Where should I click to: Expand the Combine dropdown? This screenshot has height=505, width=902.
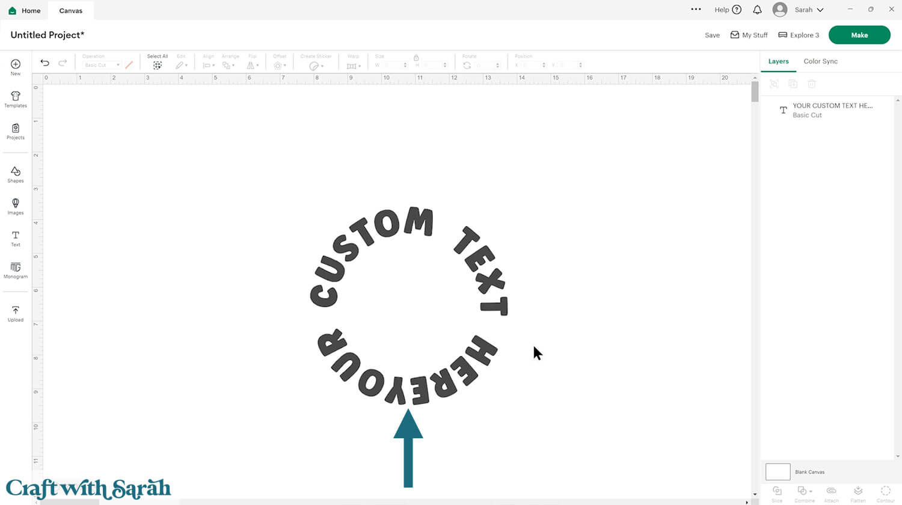pyautogui.click(x=804, y=494)
